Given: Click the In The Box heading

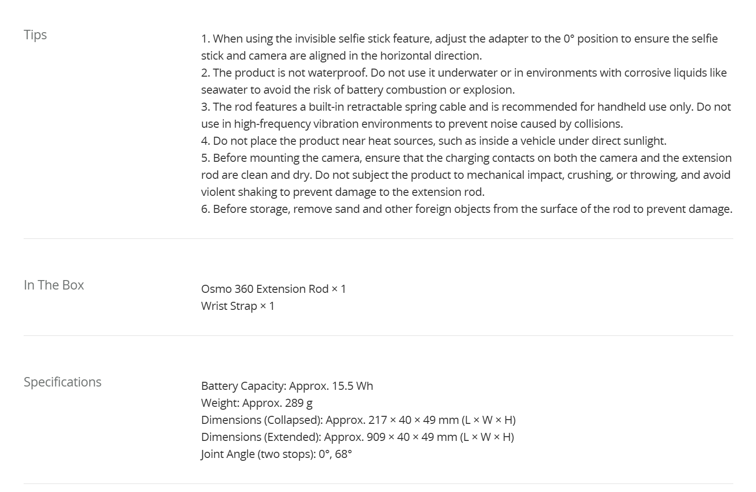Looking at the screenshot, I should [54, 285].
